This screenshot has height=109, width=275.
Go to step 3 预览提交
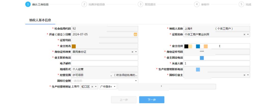pyautogui.click(x=147, y=4)
